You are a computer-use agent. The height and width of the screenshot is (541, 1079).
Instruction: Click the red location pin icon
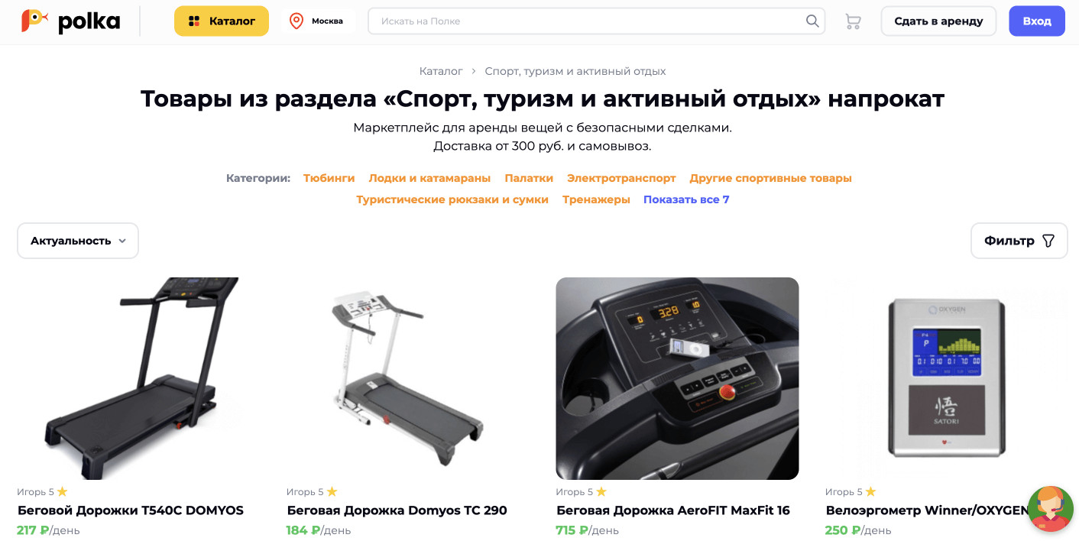click(296, 21)
